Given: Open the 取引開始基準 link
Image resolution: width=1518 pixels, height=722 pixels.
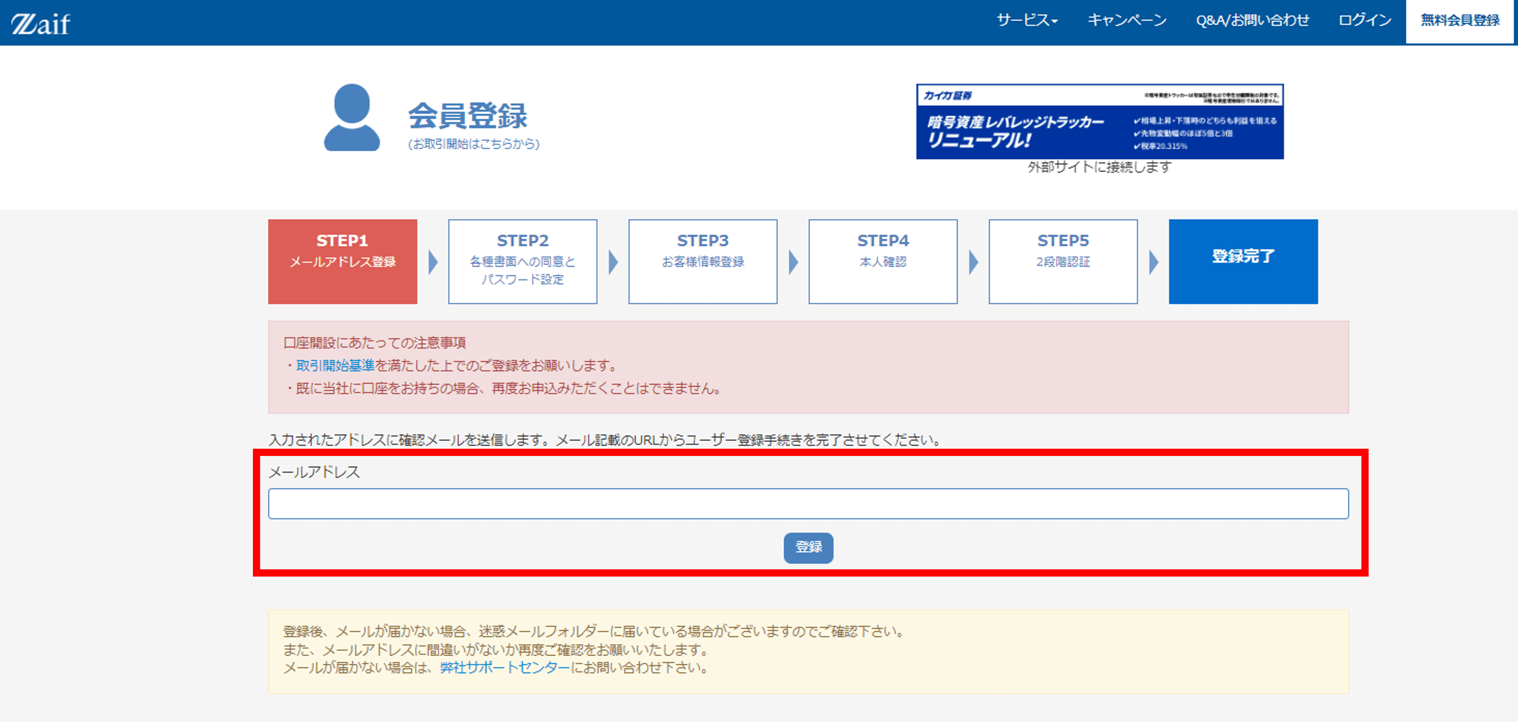Looking at the screenshot, I should tap(335, 365).
